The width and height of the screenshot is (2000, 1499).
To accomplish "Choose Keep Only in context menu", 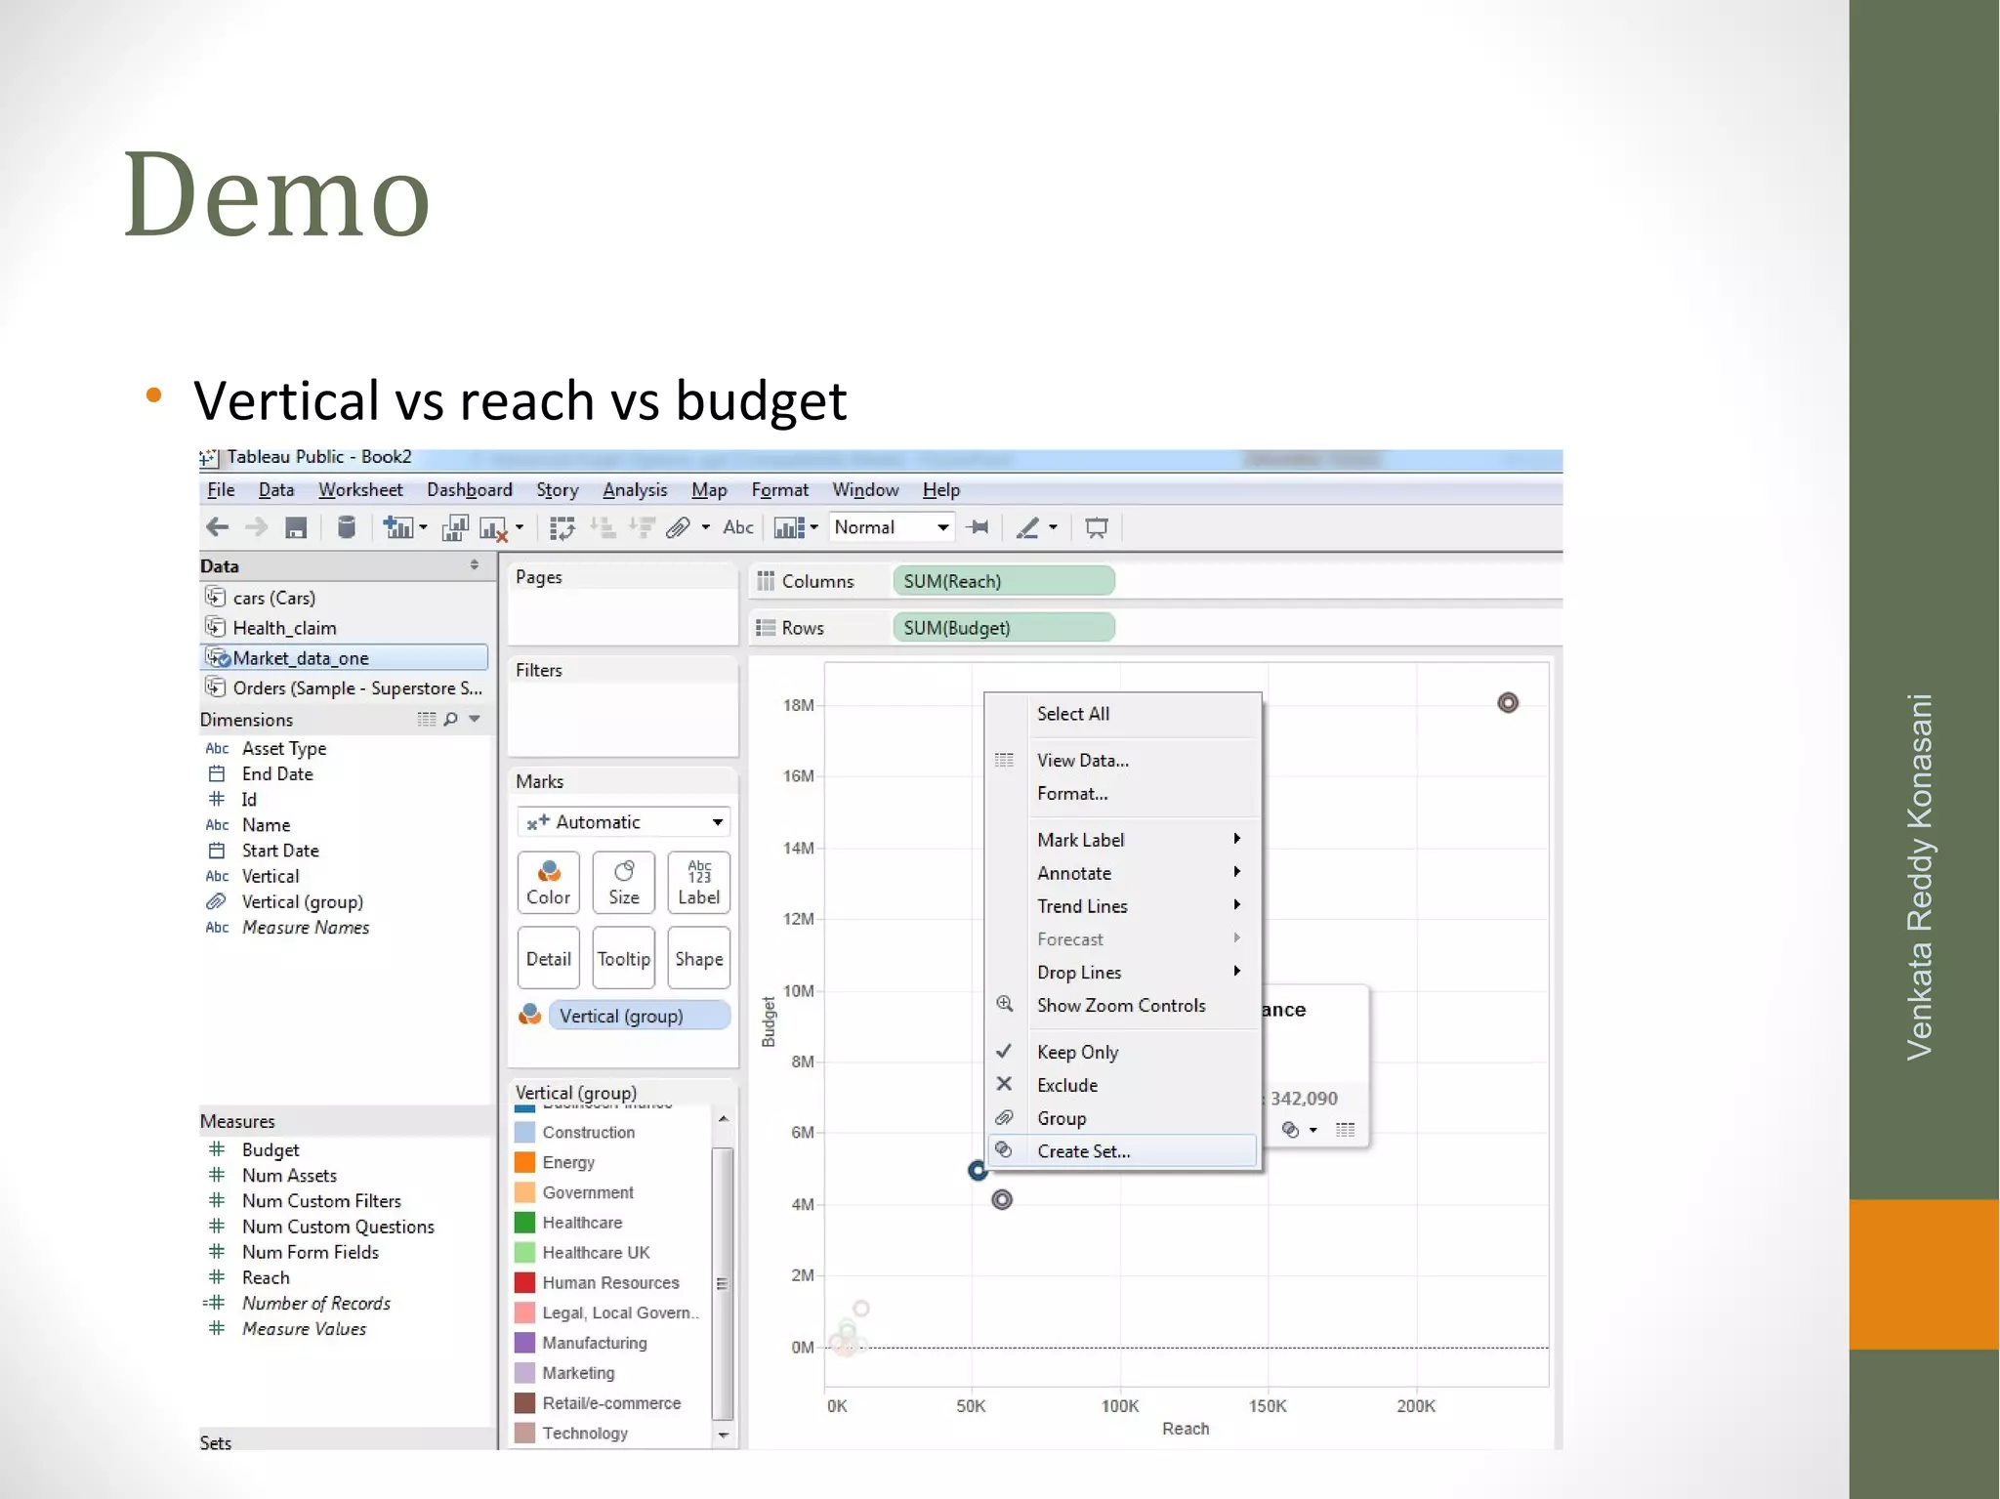I will 1123,1052.
